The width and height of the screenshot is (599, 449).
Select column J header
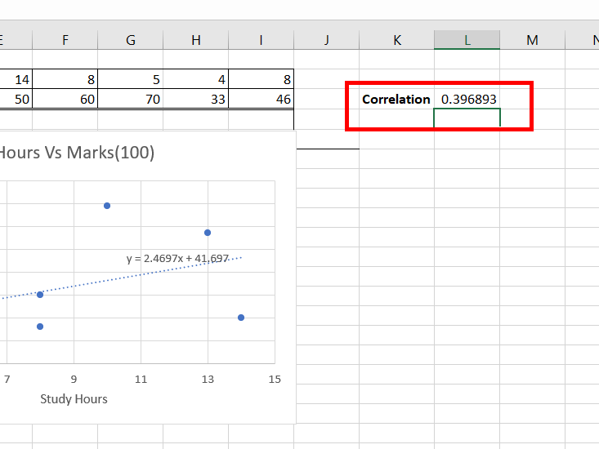[326, 40]
